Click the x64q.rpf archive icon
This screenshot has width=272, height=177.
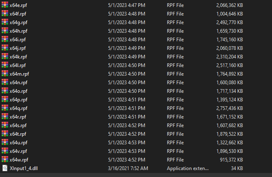tap(4, 108)
